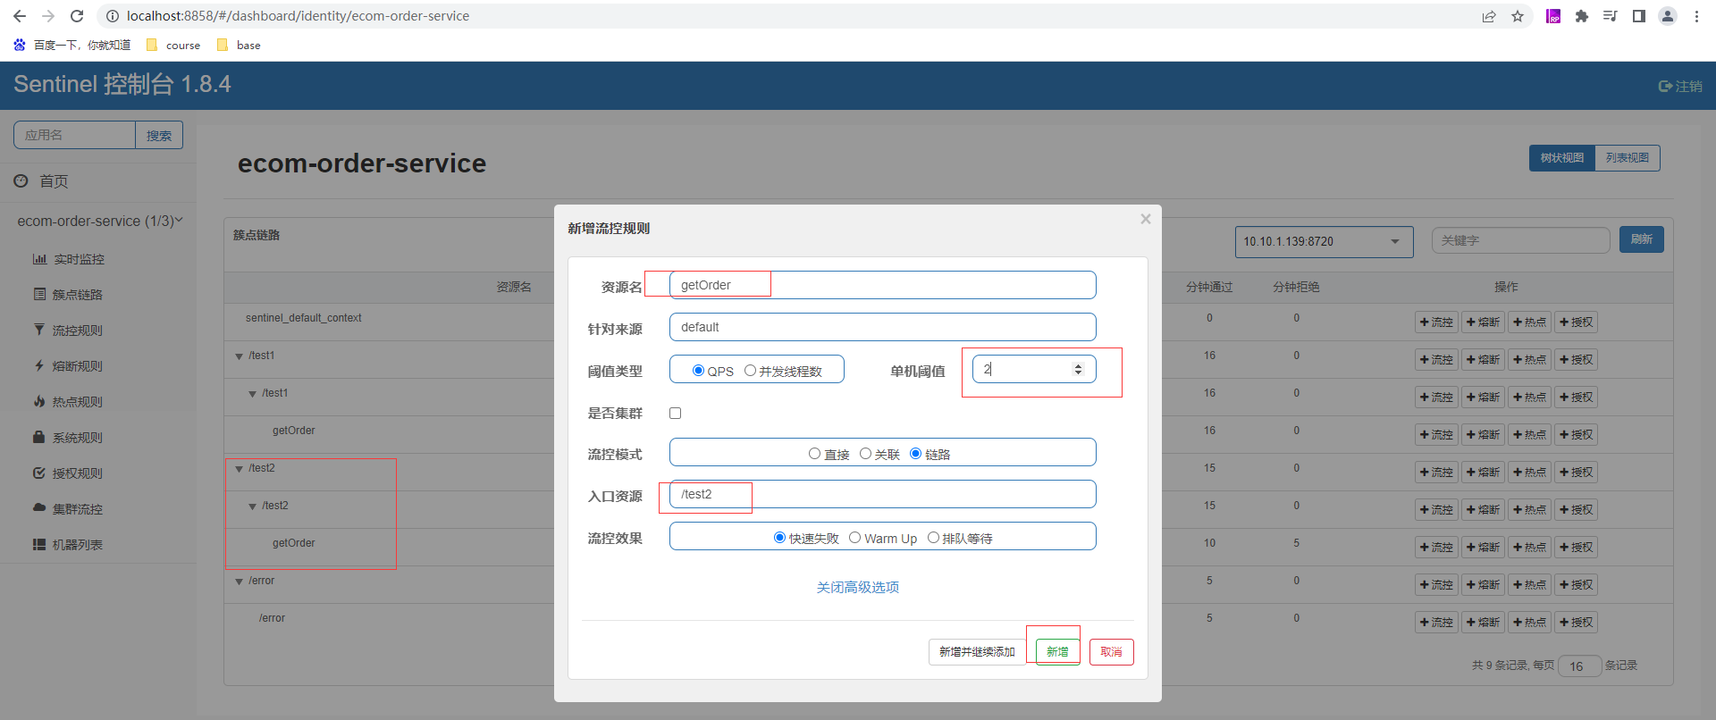1716x720 pixels.
Task: Go to 首页 in the sidebar
Action: pyautogui.click(x=41, y=181)
